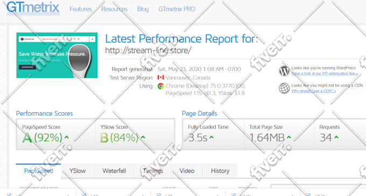The height and width of the screenshot is (196, 366).
Task: Click the CDN globe icon
Action: (284, 88)
